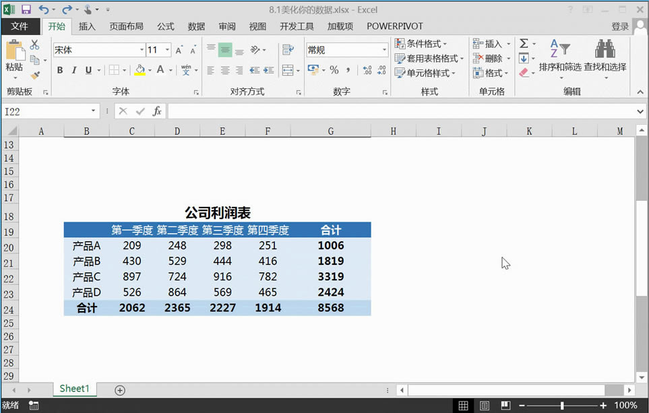Save the workbook from the Quick Access toolbar
This screenshot has height=413, width=649.
point(26,10)
